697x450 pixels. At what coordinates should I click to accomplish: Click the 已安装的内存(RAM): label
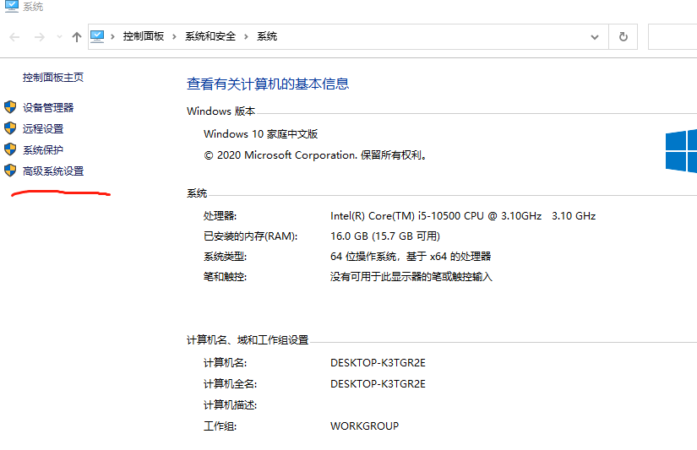pyautogui.click(x=250, y=236)
